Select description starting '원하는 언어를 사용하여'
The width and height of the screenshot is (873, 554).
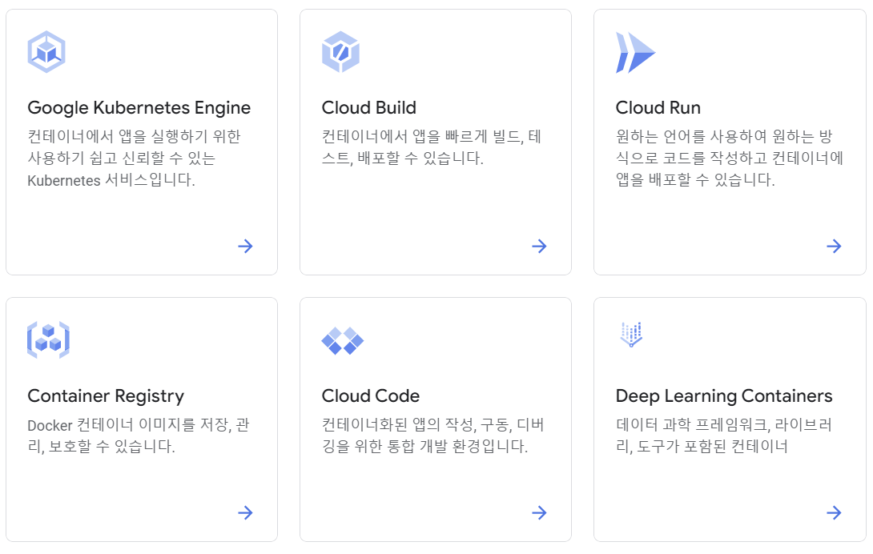[730, 159]
